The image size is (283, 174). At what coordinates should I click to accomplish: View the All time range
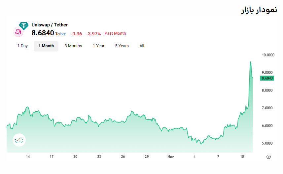[x=142, y=46]
